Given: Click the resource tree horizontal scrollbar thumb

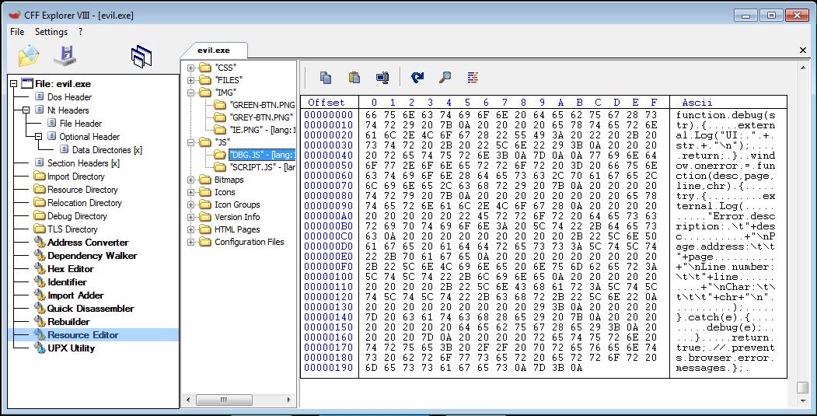Looking at the screenshot, I should coord(224,400).
